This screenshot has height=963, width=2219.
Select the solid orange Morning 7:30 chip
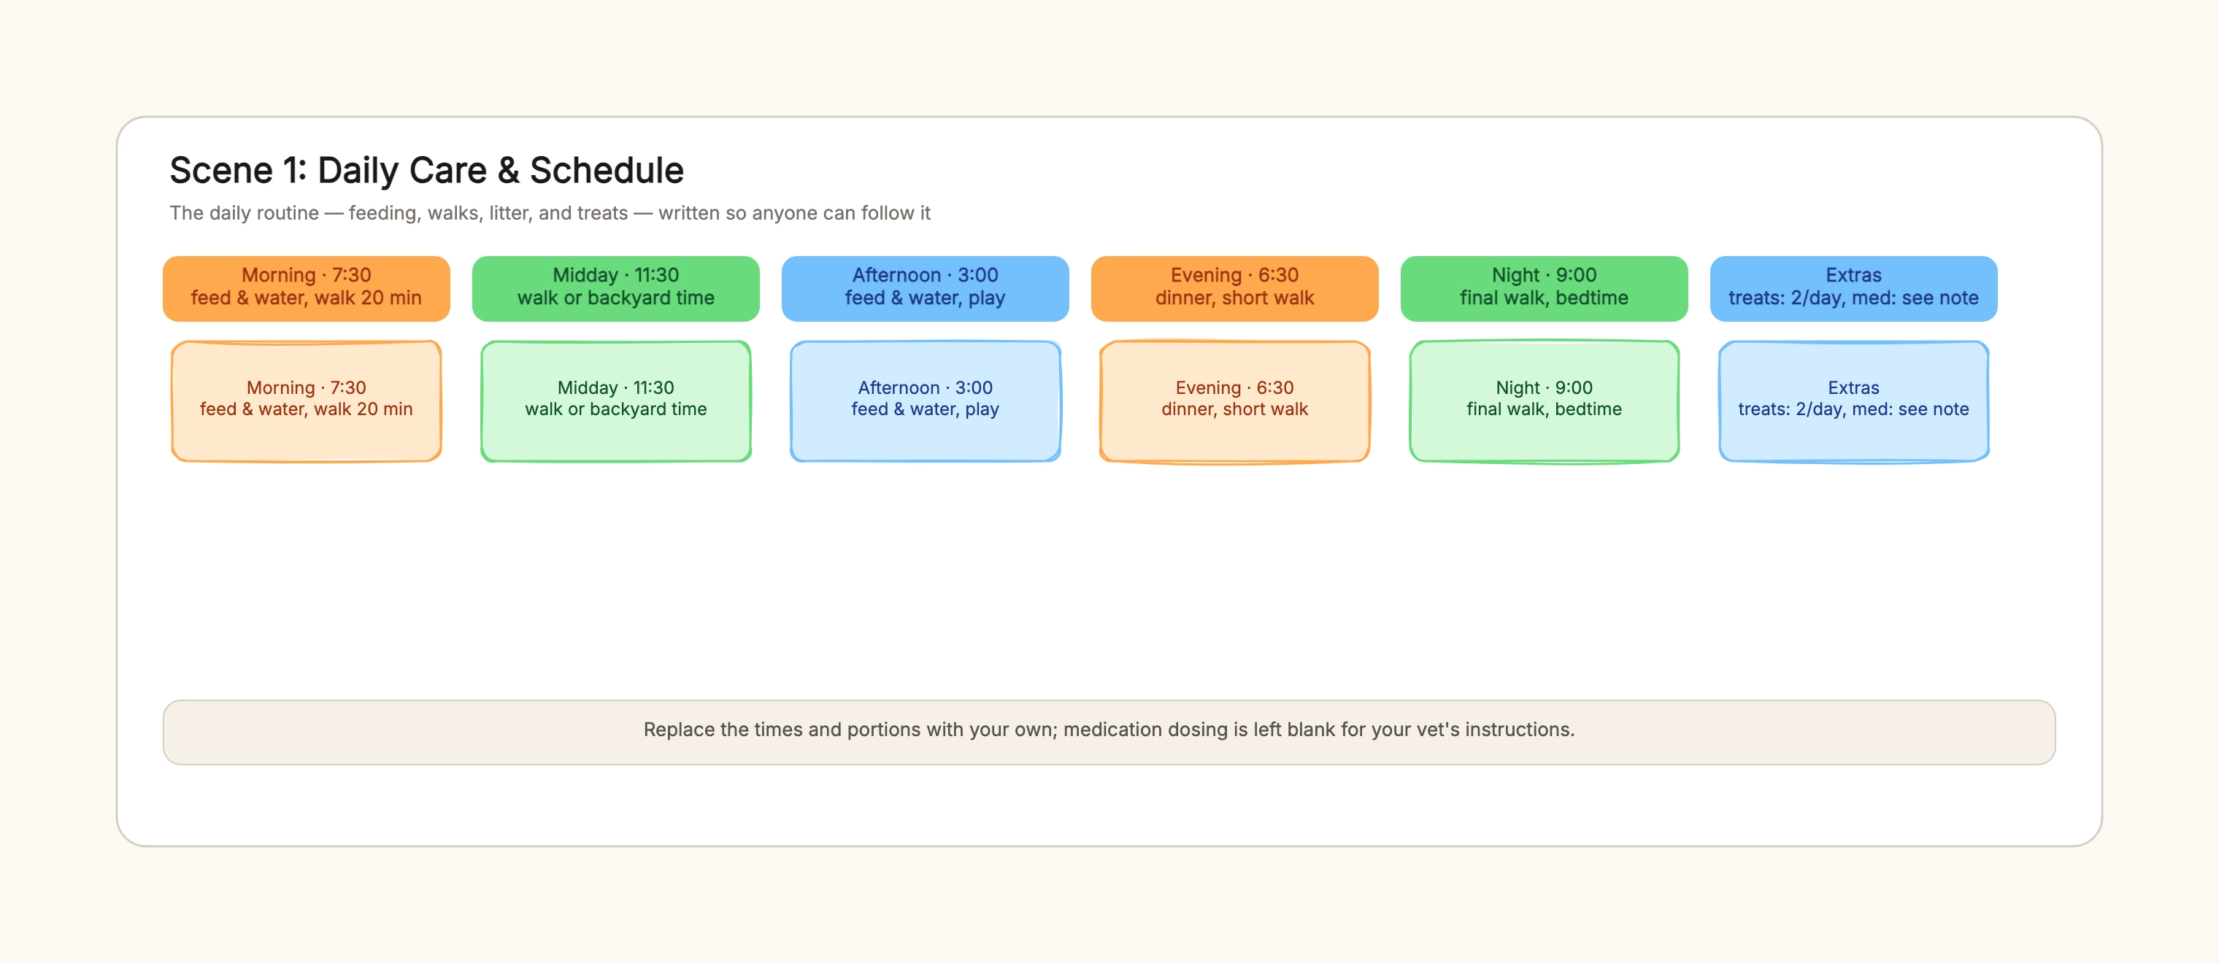point(306,287)
